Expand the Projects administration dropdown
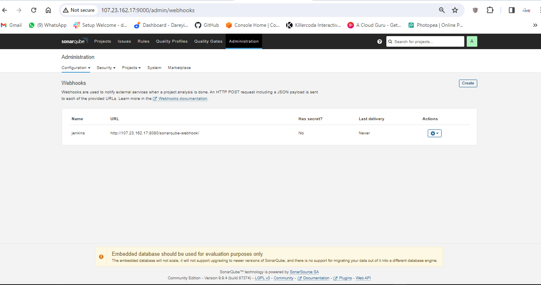Image resolution: width=541 pixels, height=285 pixels. click(131, 68)
